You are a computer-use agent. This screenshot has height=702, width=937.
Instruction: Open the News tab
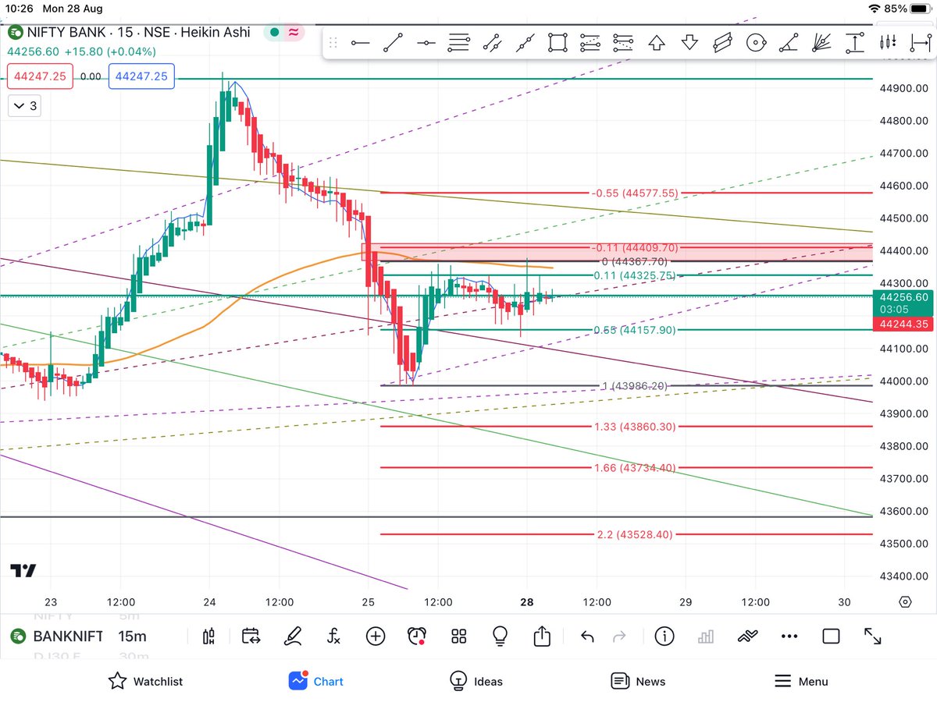639,681
